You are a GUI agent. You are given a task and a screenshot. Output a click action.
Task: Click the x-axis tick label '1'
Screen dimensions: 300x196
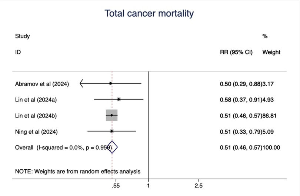click(x=149, y=185)
